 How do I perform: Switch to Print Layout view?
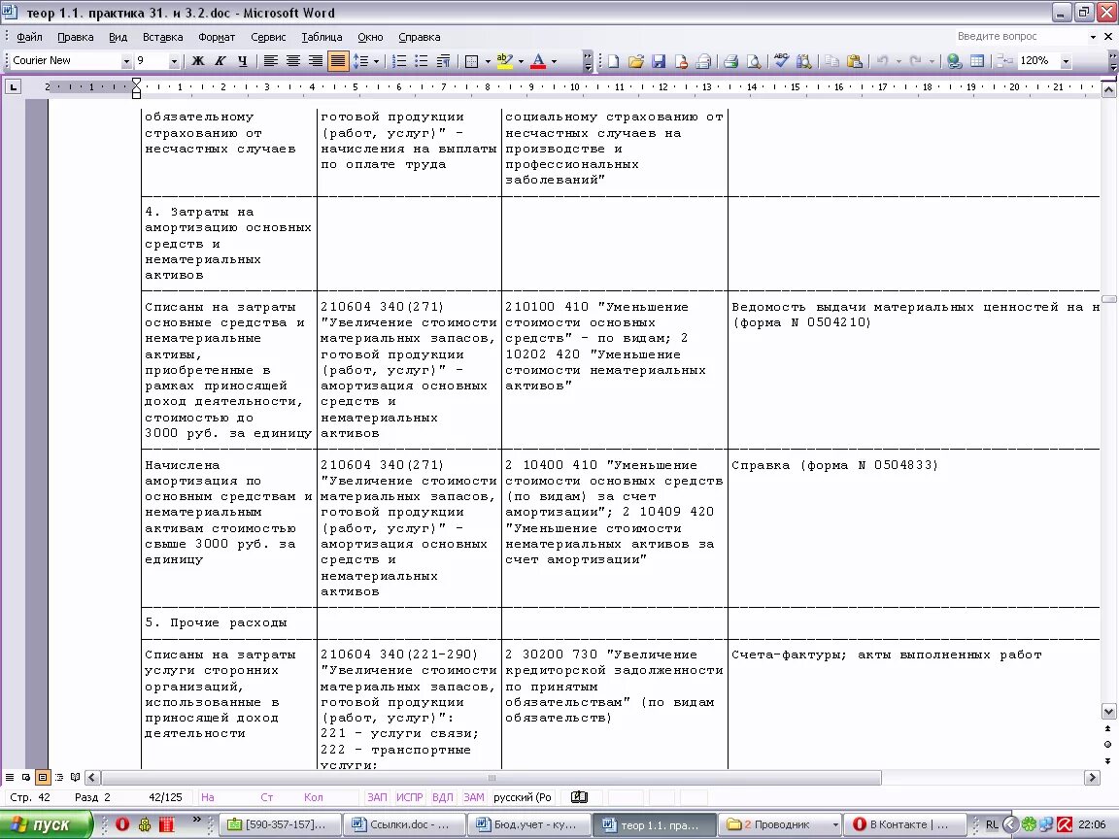(43, 777)
